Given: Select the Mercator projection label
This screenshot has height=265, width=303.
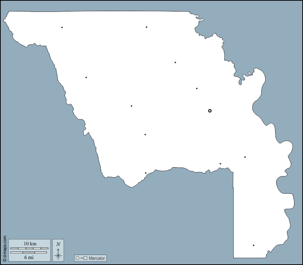Looking at the screenshot, I should (x=97, y=258).
